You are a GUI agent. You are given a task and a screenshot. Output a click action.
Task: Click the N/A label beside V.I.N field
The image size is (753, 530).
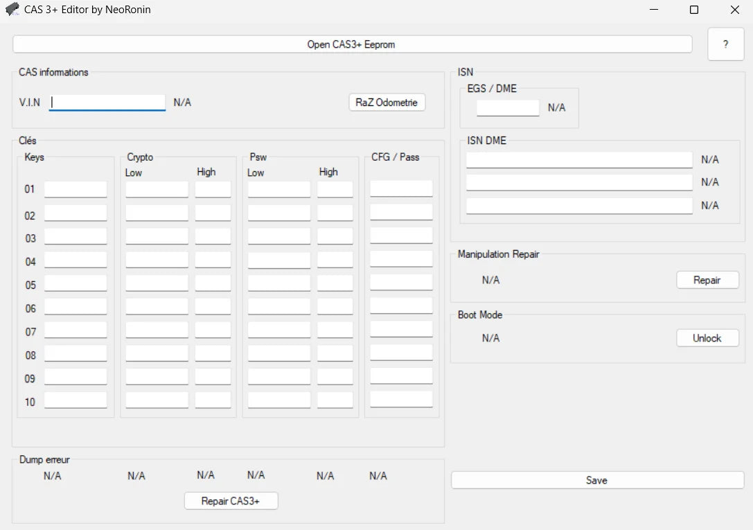pyautogui.click(x=182, y=103)
